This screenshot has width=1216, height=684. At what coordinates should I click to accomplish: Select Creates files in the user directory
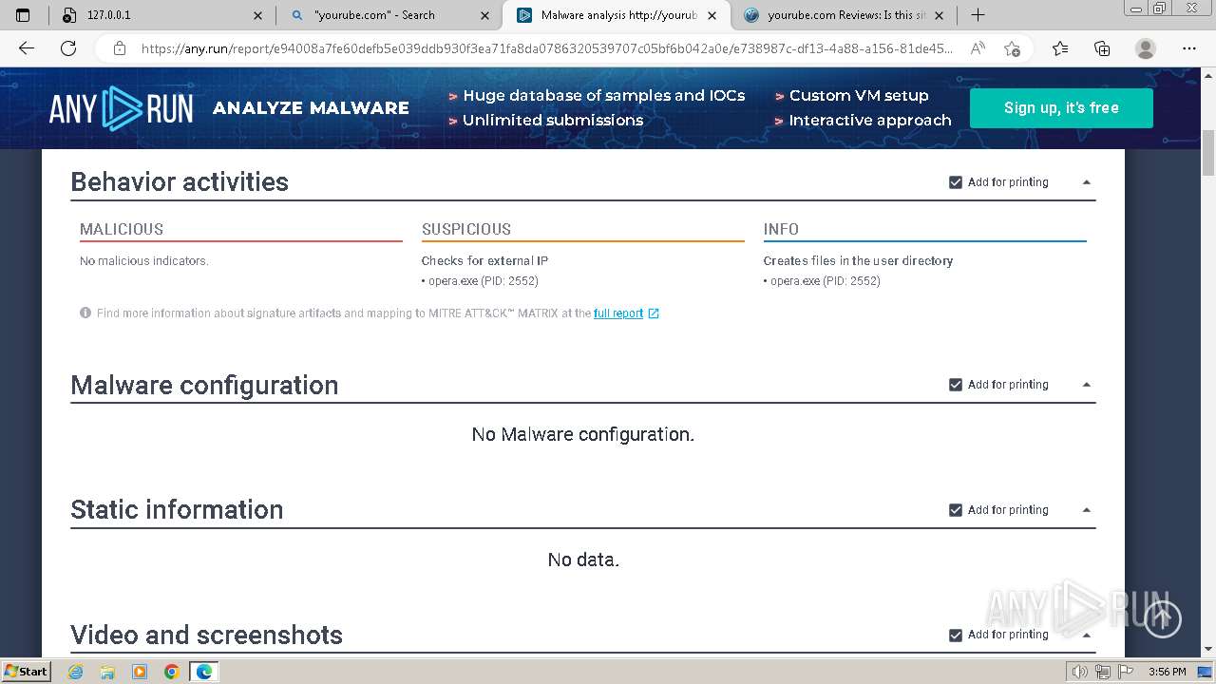pyautogui.click(x=858, y=260)
